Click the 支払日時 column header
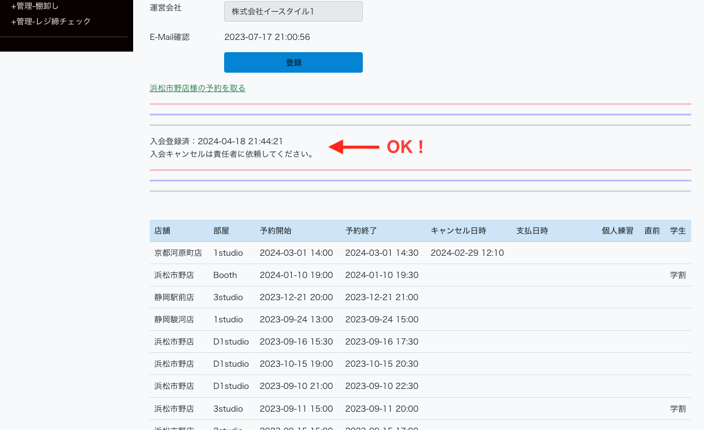Viewport: 704px width, 430px height. tap(532, 231)
